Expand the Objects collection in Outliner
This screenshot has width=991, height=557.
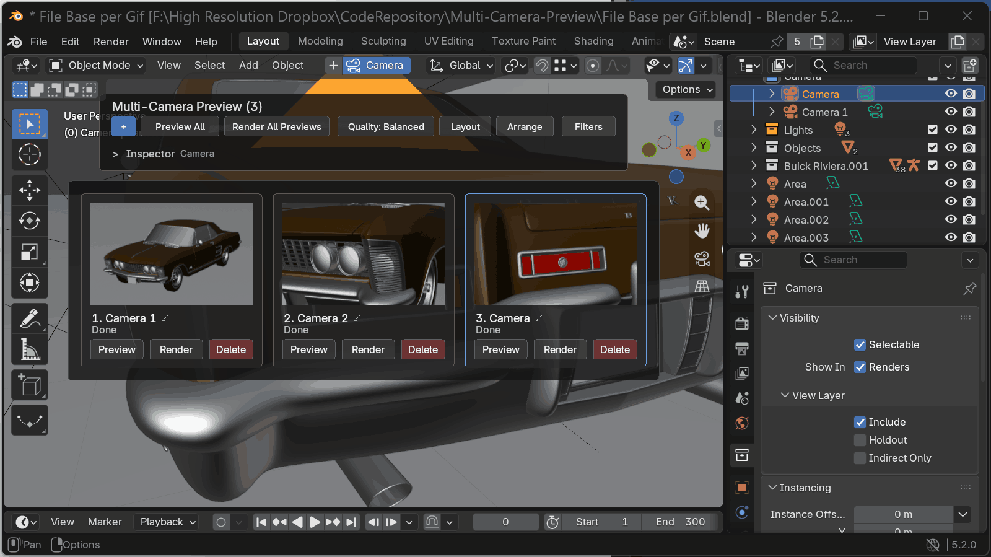754,147
